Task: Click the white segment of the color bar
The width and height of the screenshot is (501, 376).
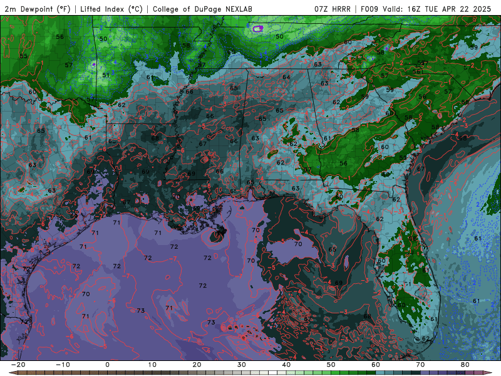Action: 273,373
